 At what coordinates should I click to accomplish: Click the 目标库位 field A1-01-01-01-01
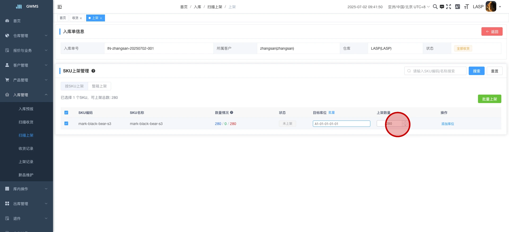pyautogui.click(x=341, y=124)
